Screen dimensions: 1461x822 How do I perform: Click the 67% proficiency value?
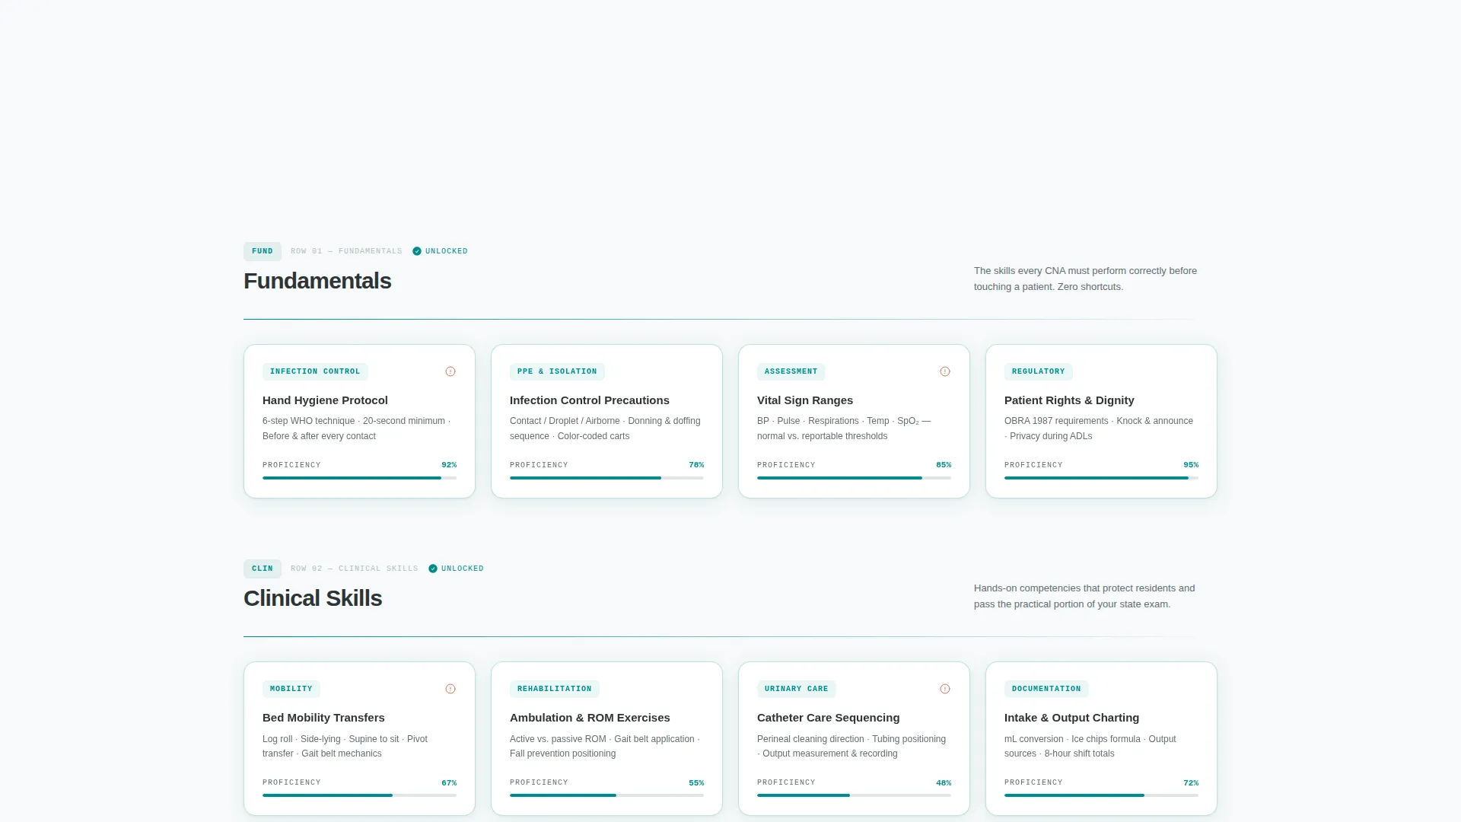click(x=449, y=783)
